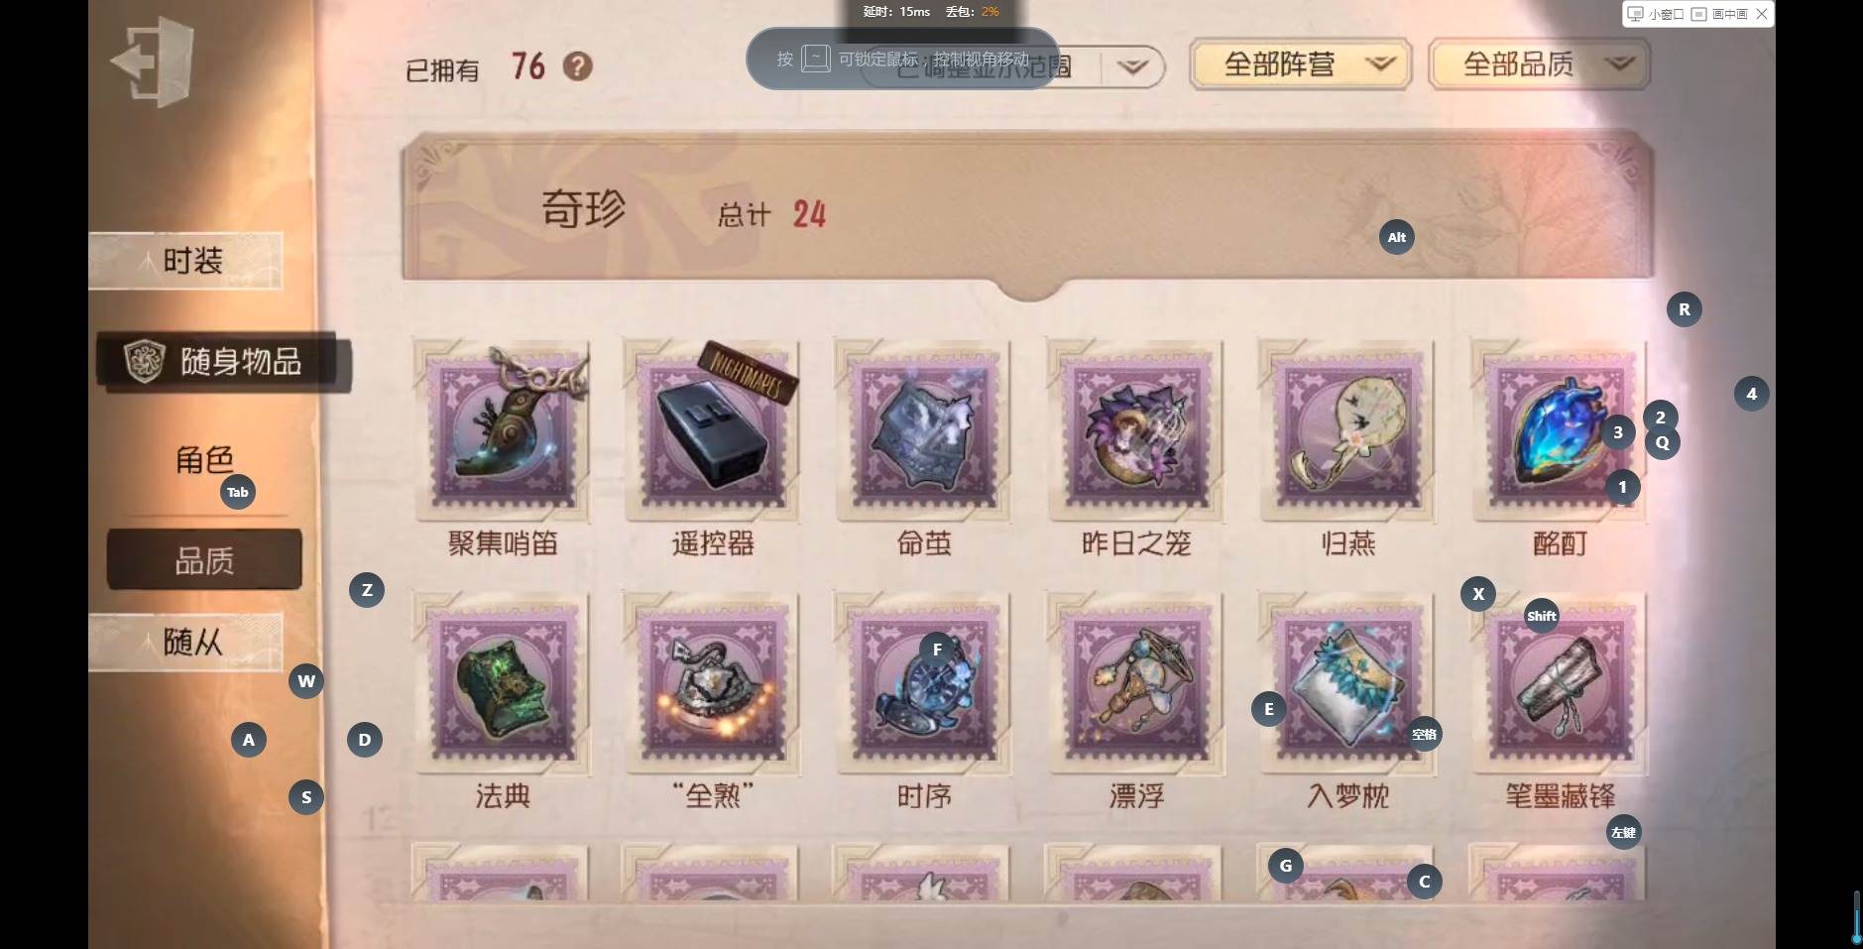Click the 随身物品 accessories tab
The image size is (1863, 949).
click(x=224, y=361)
